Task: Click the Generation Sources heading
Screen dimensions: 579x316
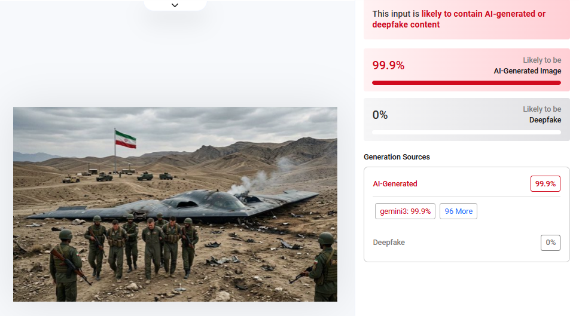Action: (397, 157)
